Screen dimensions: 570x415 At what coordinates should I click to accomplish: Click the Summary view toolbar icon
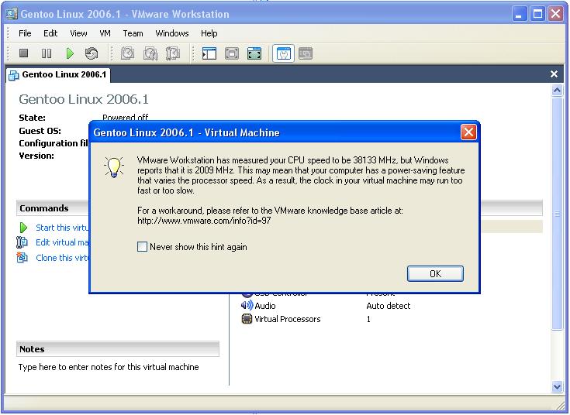pyautogui.click(x=284, y=53)
